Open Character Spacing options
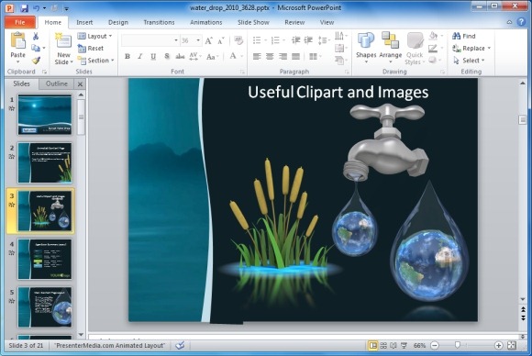532x356 pixels. coord(194,56)
